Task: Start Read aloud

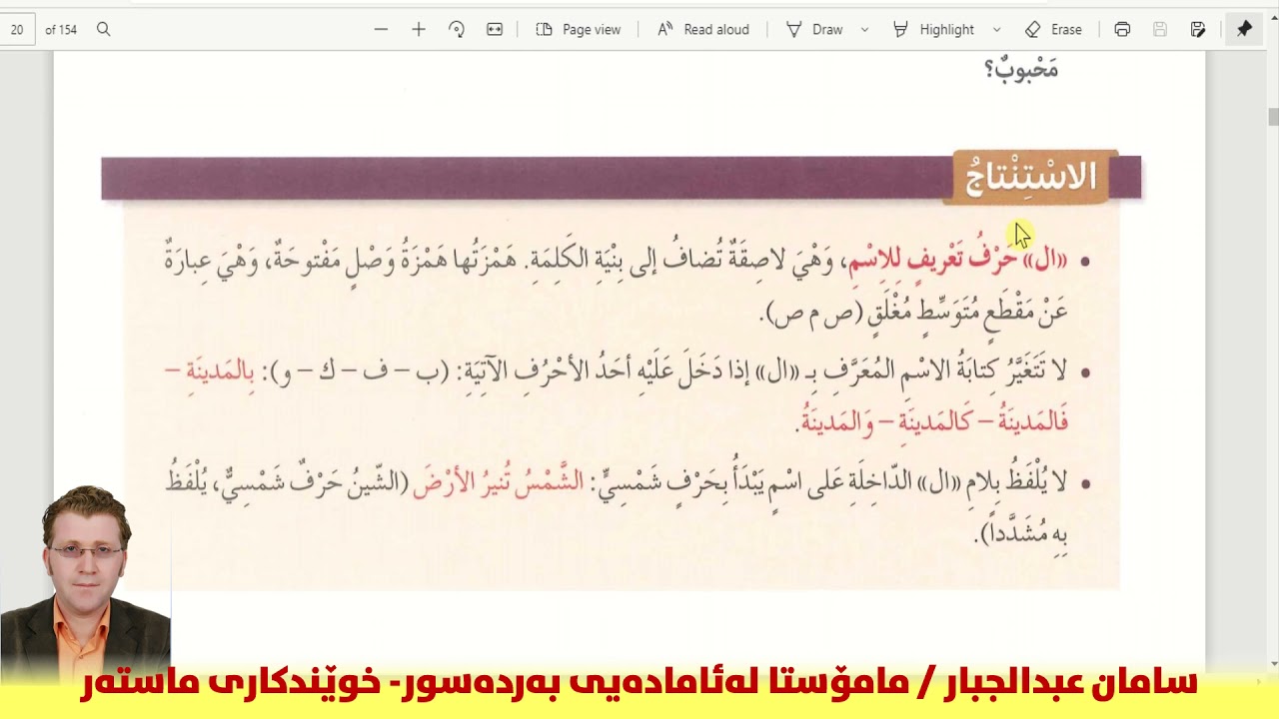Action: (703, 30)
